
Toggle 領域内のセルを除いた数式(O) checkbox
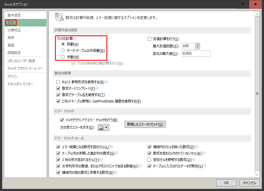tap(149, 147)
